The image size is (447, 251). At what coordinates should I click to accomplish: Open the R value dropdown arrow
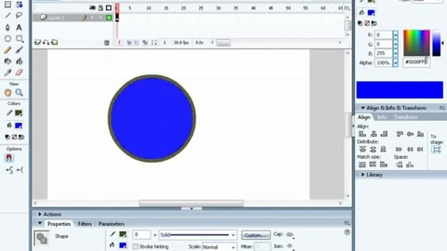(x=395, y=35)
